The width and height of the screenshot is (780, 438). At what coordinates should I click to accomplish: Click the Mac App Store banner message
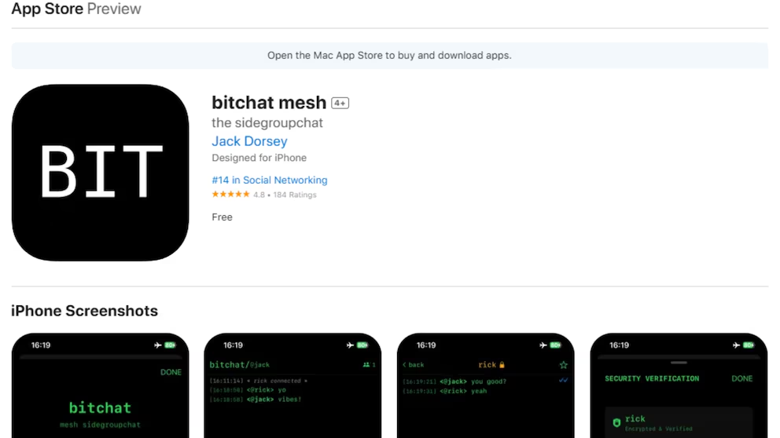(x=389, y=55)
